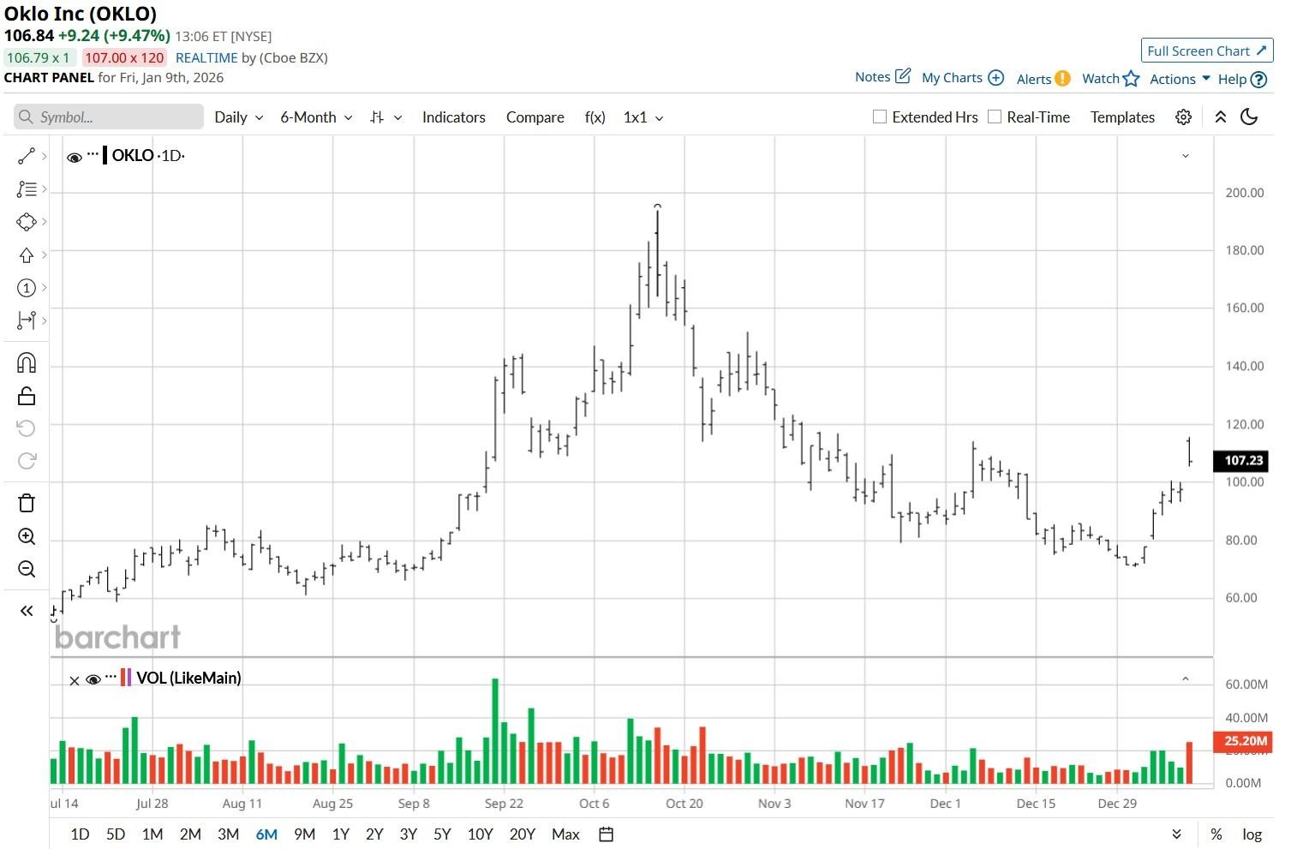
Task: Toggle percent scale mode
Action: tap(1216, 834)
